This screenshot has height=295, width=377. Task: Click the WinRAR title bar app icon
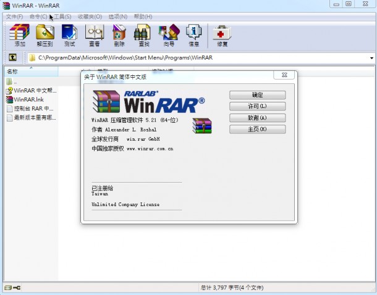(x=6, y=6)
